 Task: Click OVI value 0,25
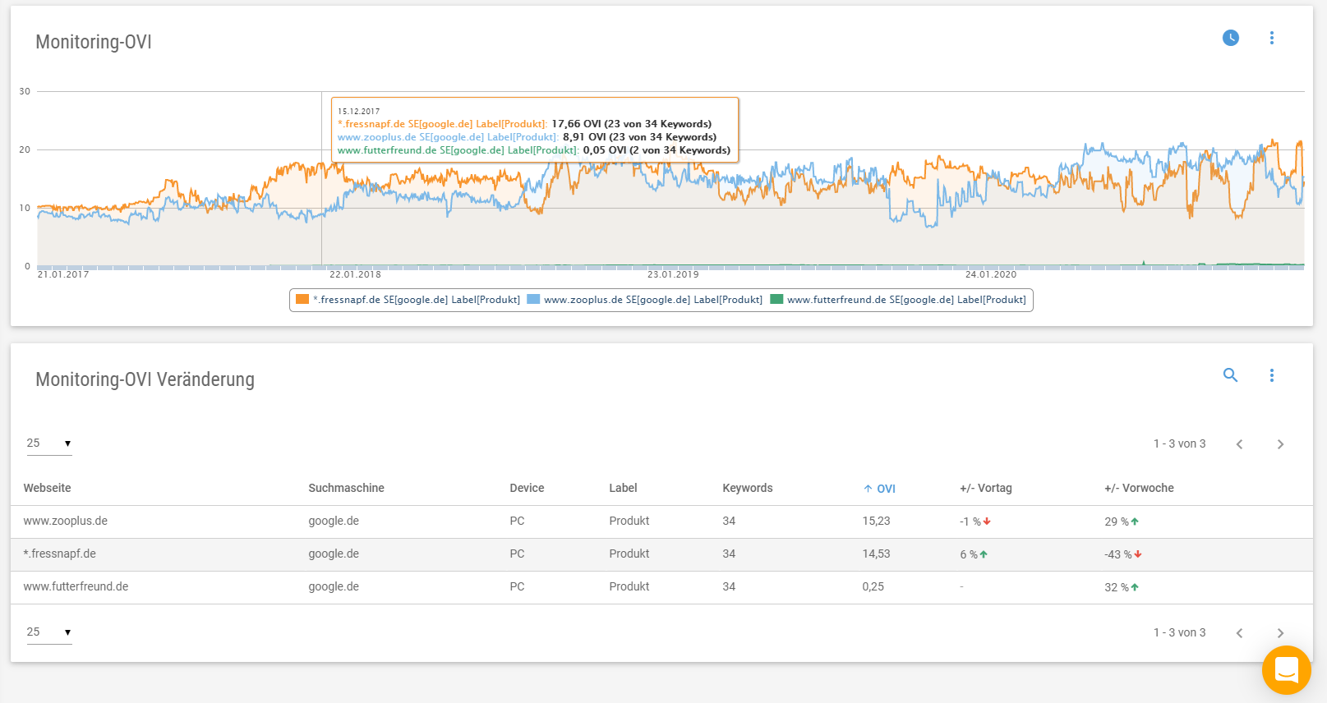point(873,587)
